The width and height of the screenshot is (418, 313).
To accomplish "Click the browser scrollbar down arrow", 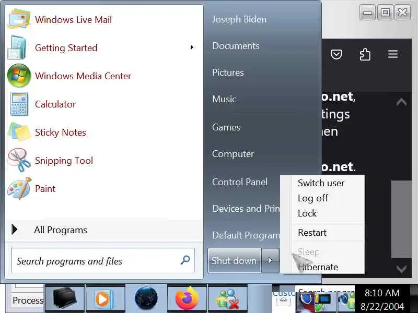I will coord(401,269).
